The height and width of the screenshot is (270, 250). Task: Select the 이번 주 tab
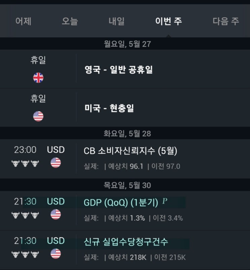pyautogui.click(x=169, y=21)
